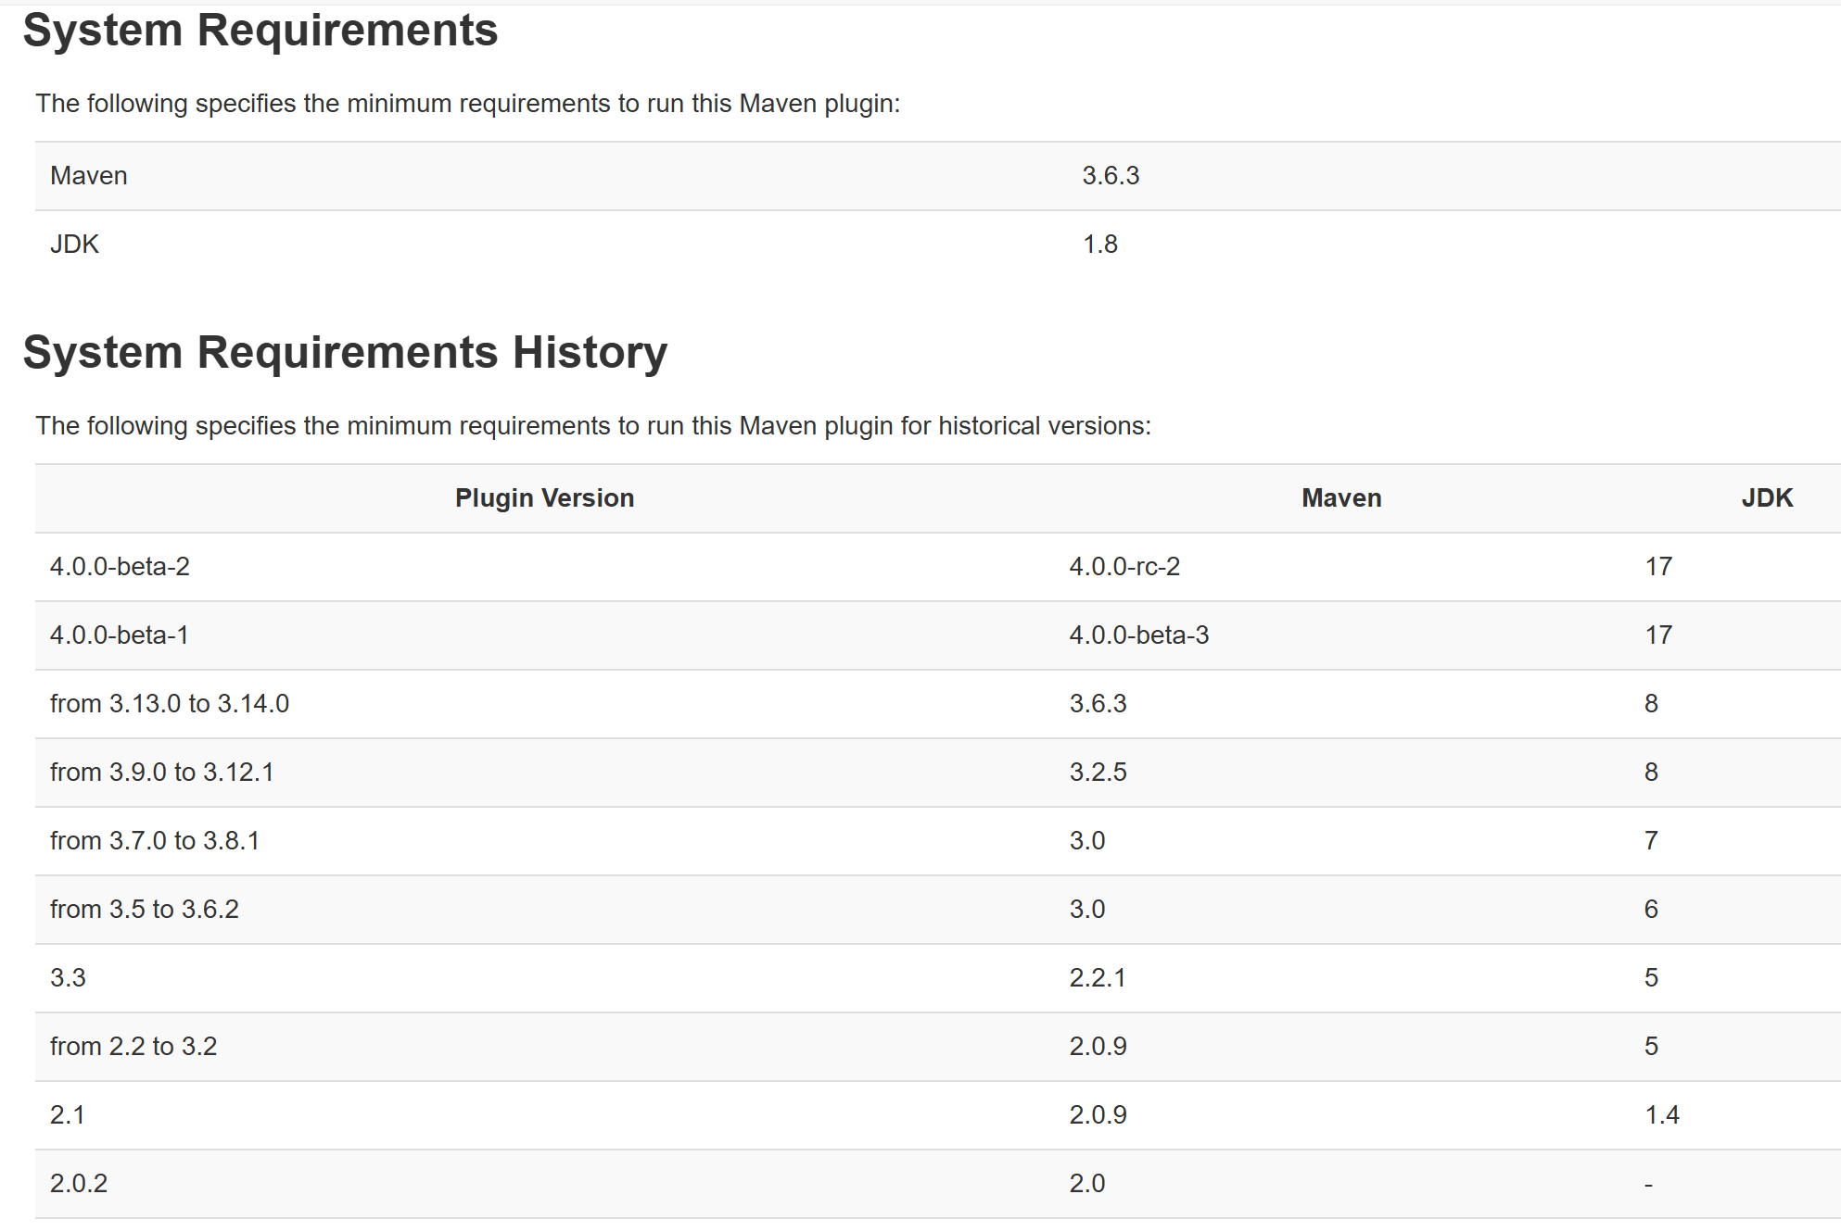Select the 'from 3.13.0 to 3.14.0' row
The width and height of the screenshot is (1841, 1232).
click(x=170, y=704)
